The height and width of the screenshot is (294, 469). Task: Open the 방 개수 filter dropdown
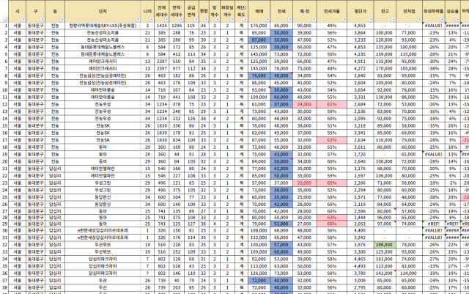point(217,20)
